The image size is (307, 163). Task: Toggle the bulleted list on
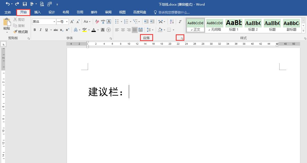click(x=117, y=22)
